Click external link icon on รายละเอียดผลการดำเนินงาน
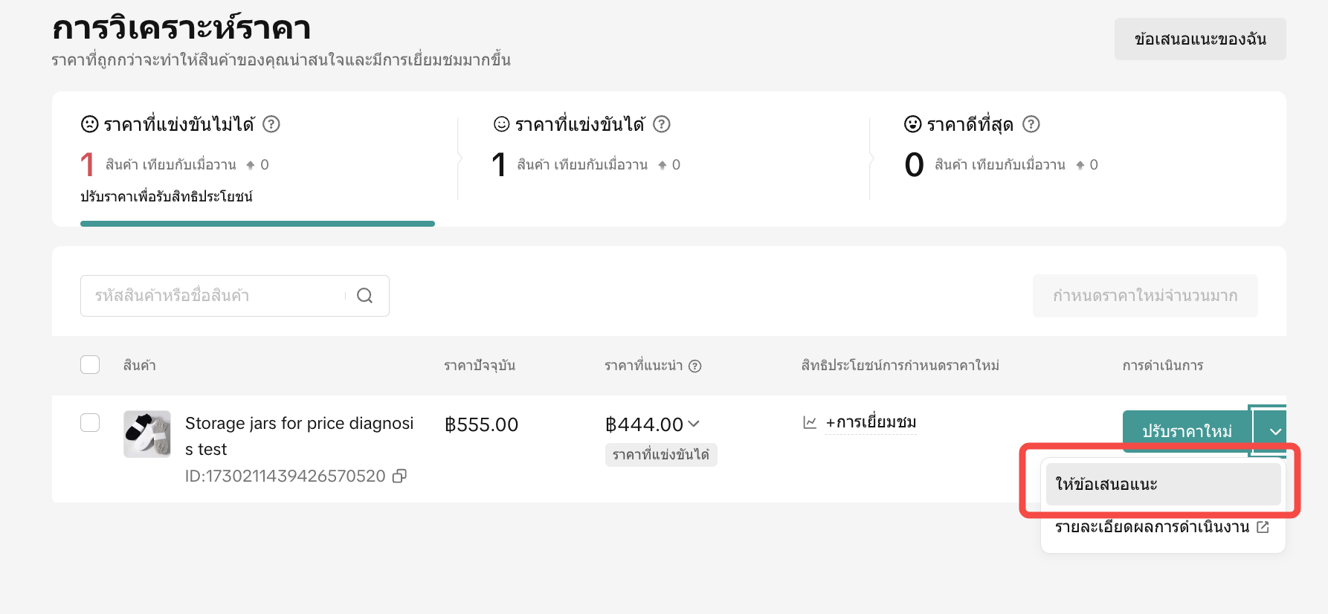Viewport: 1328px width, 614px height. 1263,527
